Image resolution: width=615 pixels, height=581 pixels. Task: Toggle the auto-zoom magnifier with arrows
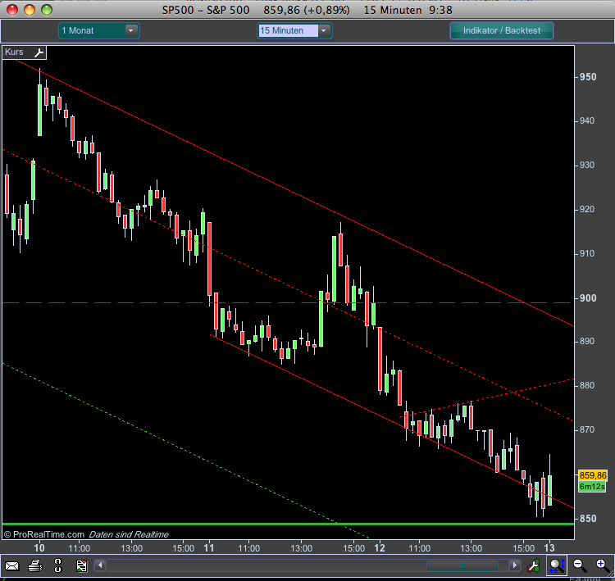coord(557,565)
